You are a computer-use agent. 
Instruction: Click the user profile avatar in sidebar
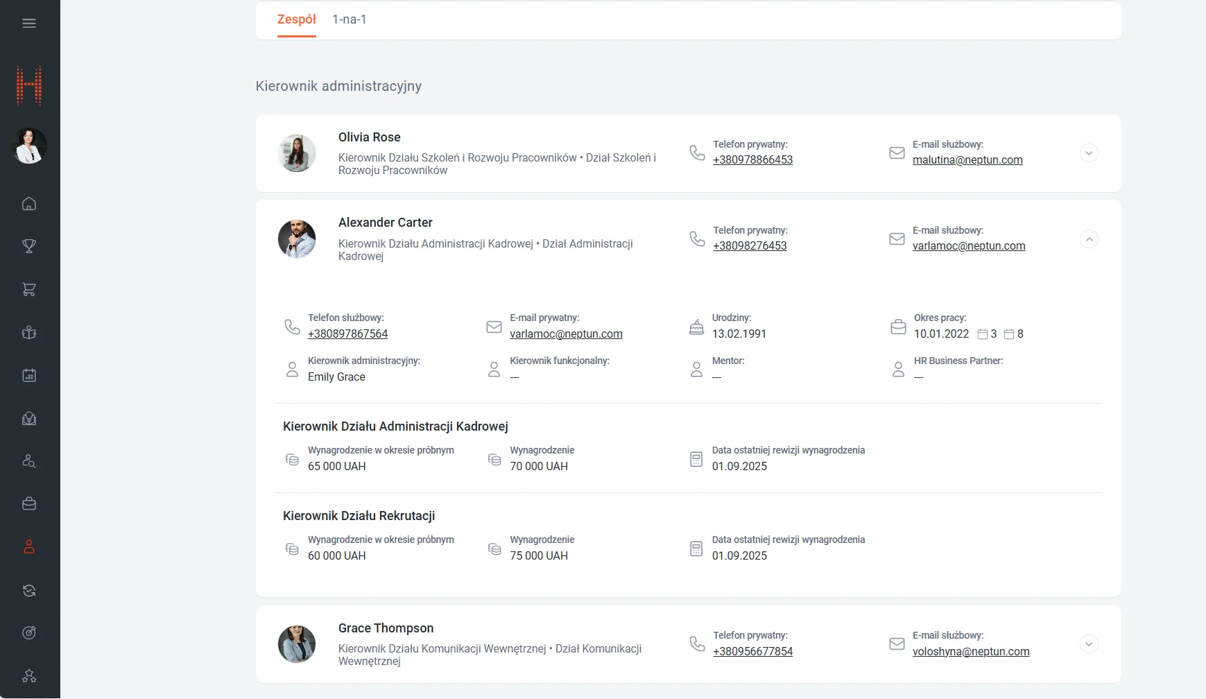[30, 146]
